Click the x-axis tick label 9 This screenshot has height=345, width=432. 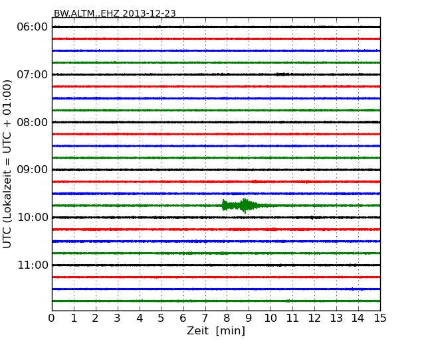249,318
